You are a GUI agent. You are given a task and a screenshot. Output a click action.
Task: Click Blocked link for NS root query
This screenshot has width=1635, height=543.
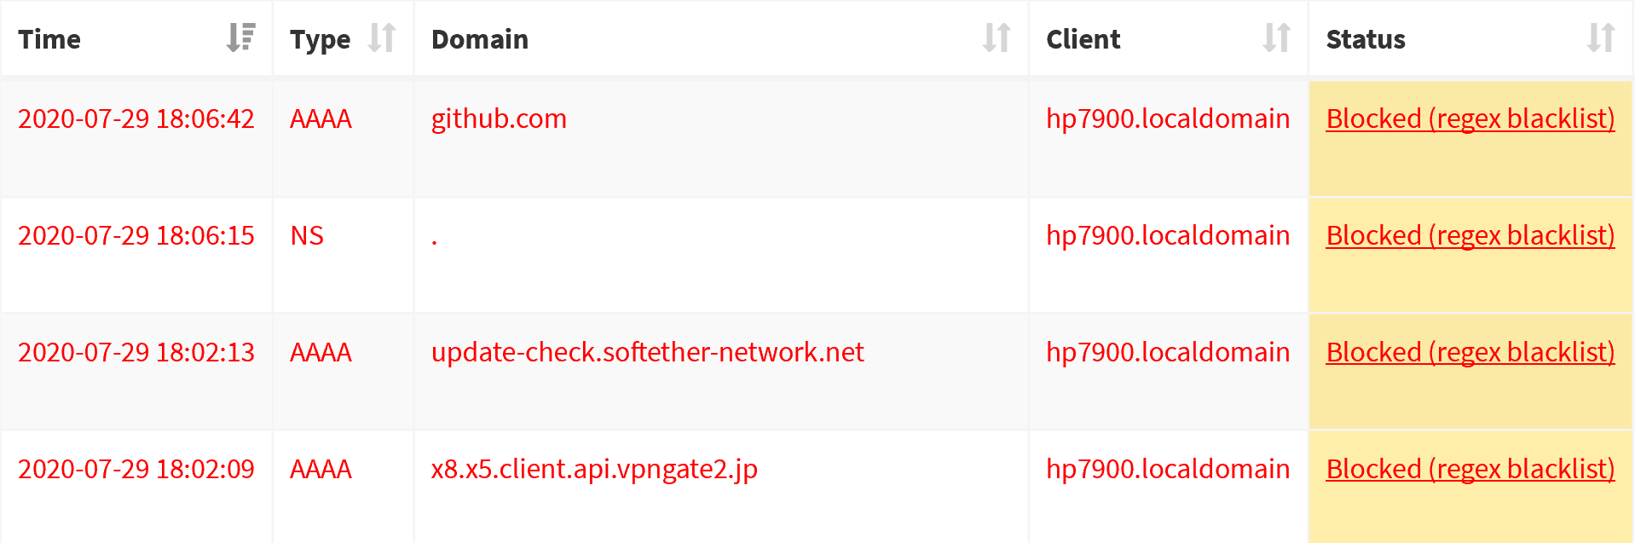(x=1470, y=235)
